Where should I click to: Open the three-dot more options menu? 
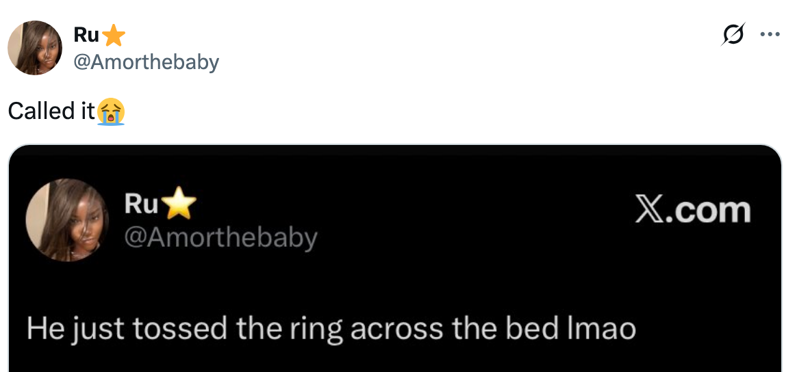pos(770,35)
